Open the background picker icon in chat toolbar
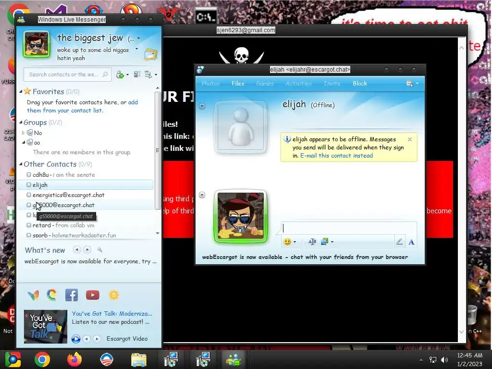 [x=324, y=241]
